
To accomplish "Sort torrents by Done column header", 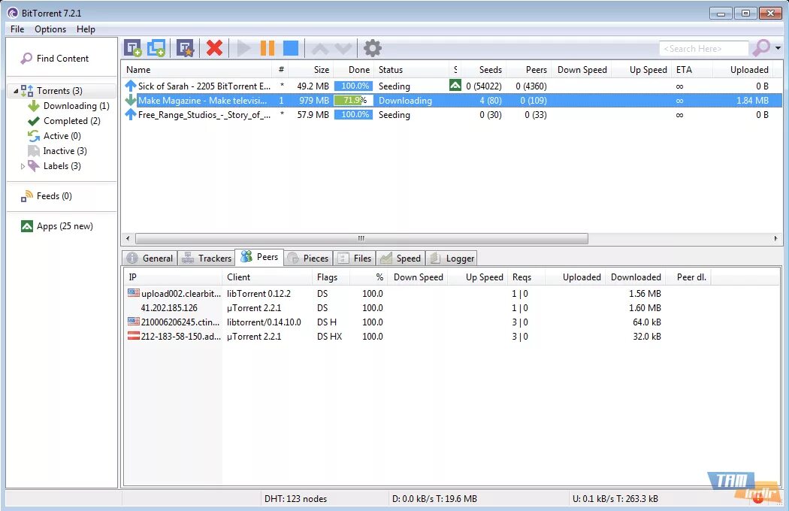I will [353, 70].
